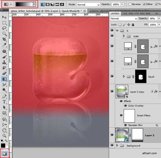
Task: Select the Brush tool
Action: (4, 57)
